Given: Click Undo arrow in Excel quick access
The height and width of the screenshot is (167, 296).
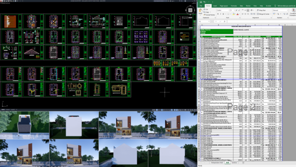Looking at the screenshot, I should (204, 2).
